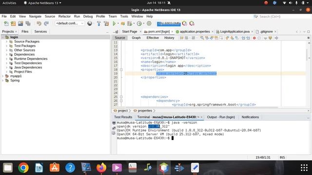Click the last toolbar icon after memory bar

click(x=192, y=24)
